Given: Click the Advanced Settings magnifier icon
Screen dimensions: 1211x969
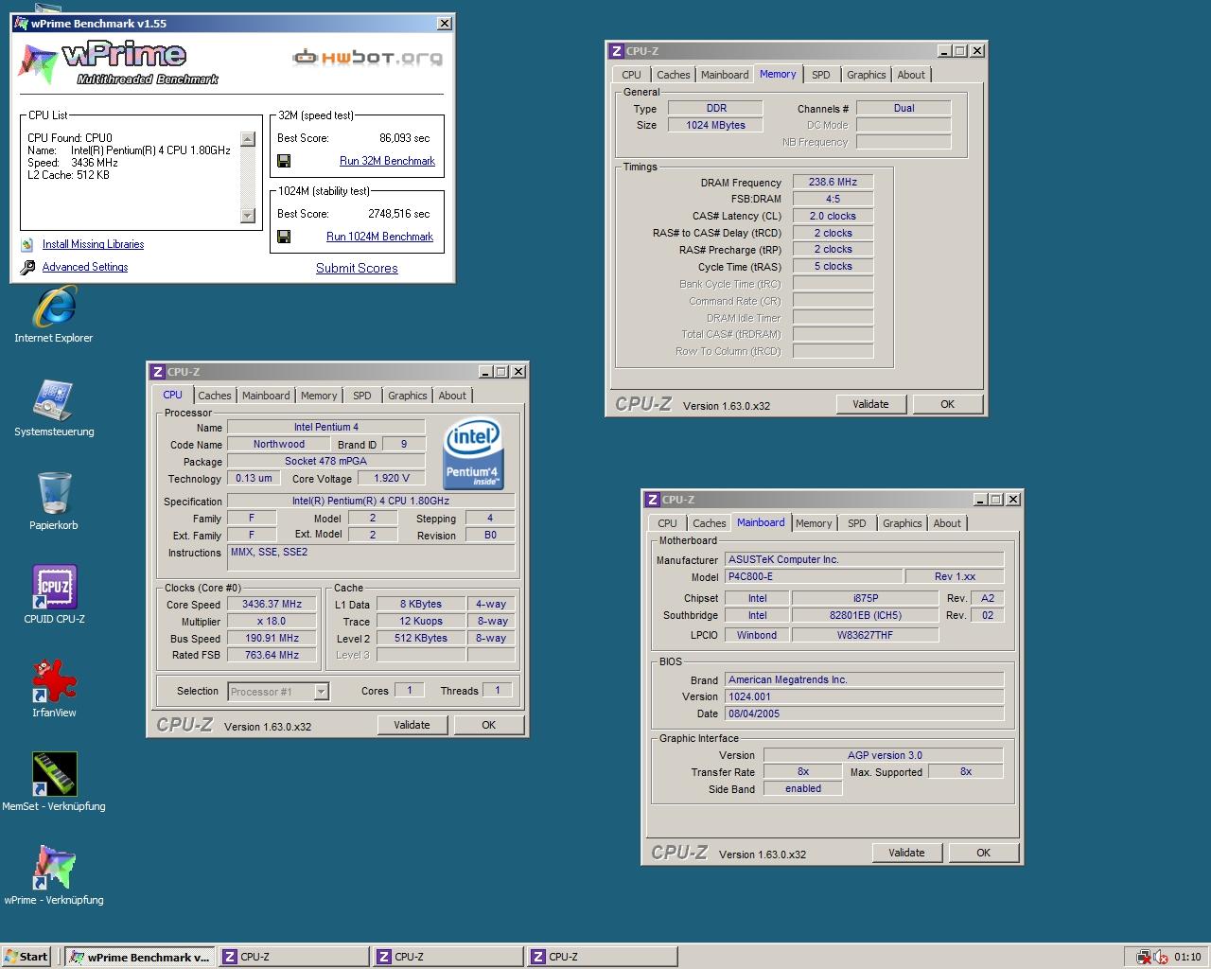Looking at the screenshot, I should [27, 267].
